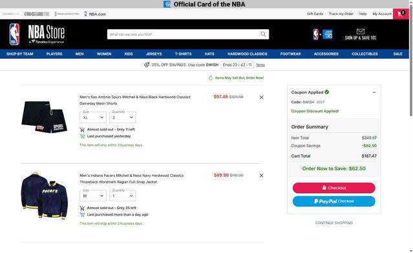
Task: Edit the SWISH coupon code
Action: click(x=321, y=102)
